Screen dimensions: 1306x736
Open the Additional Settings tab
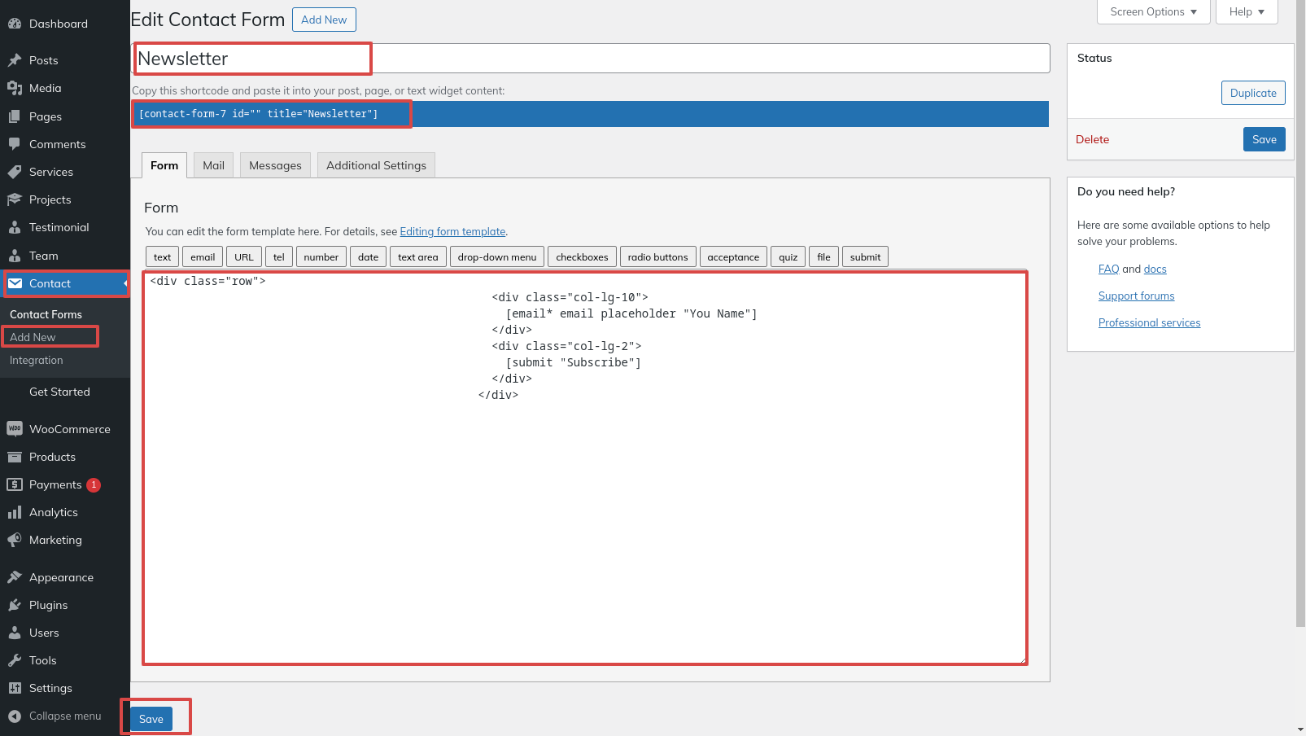click(x=377, y=165)
